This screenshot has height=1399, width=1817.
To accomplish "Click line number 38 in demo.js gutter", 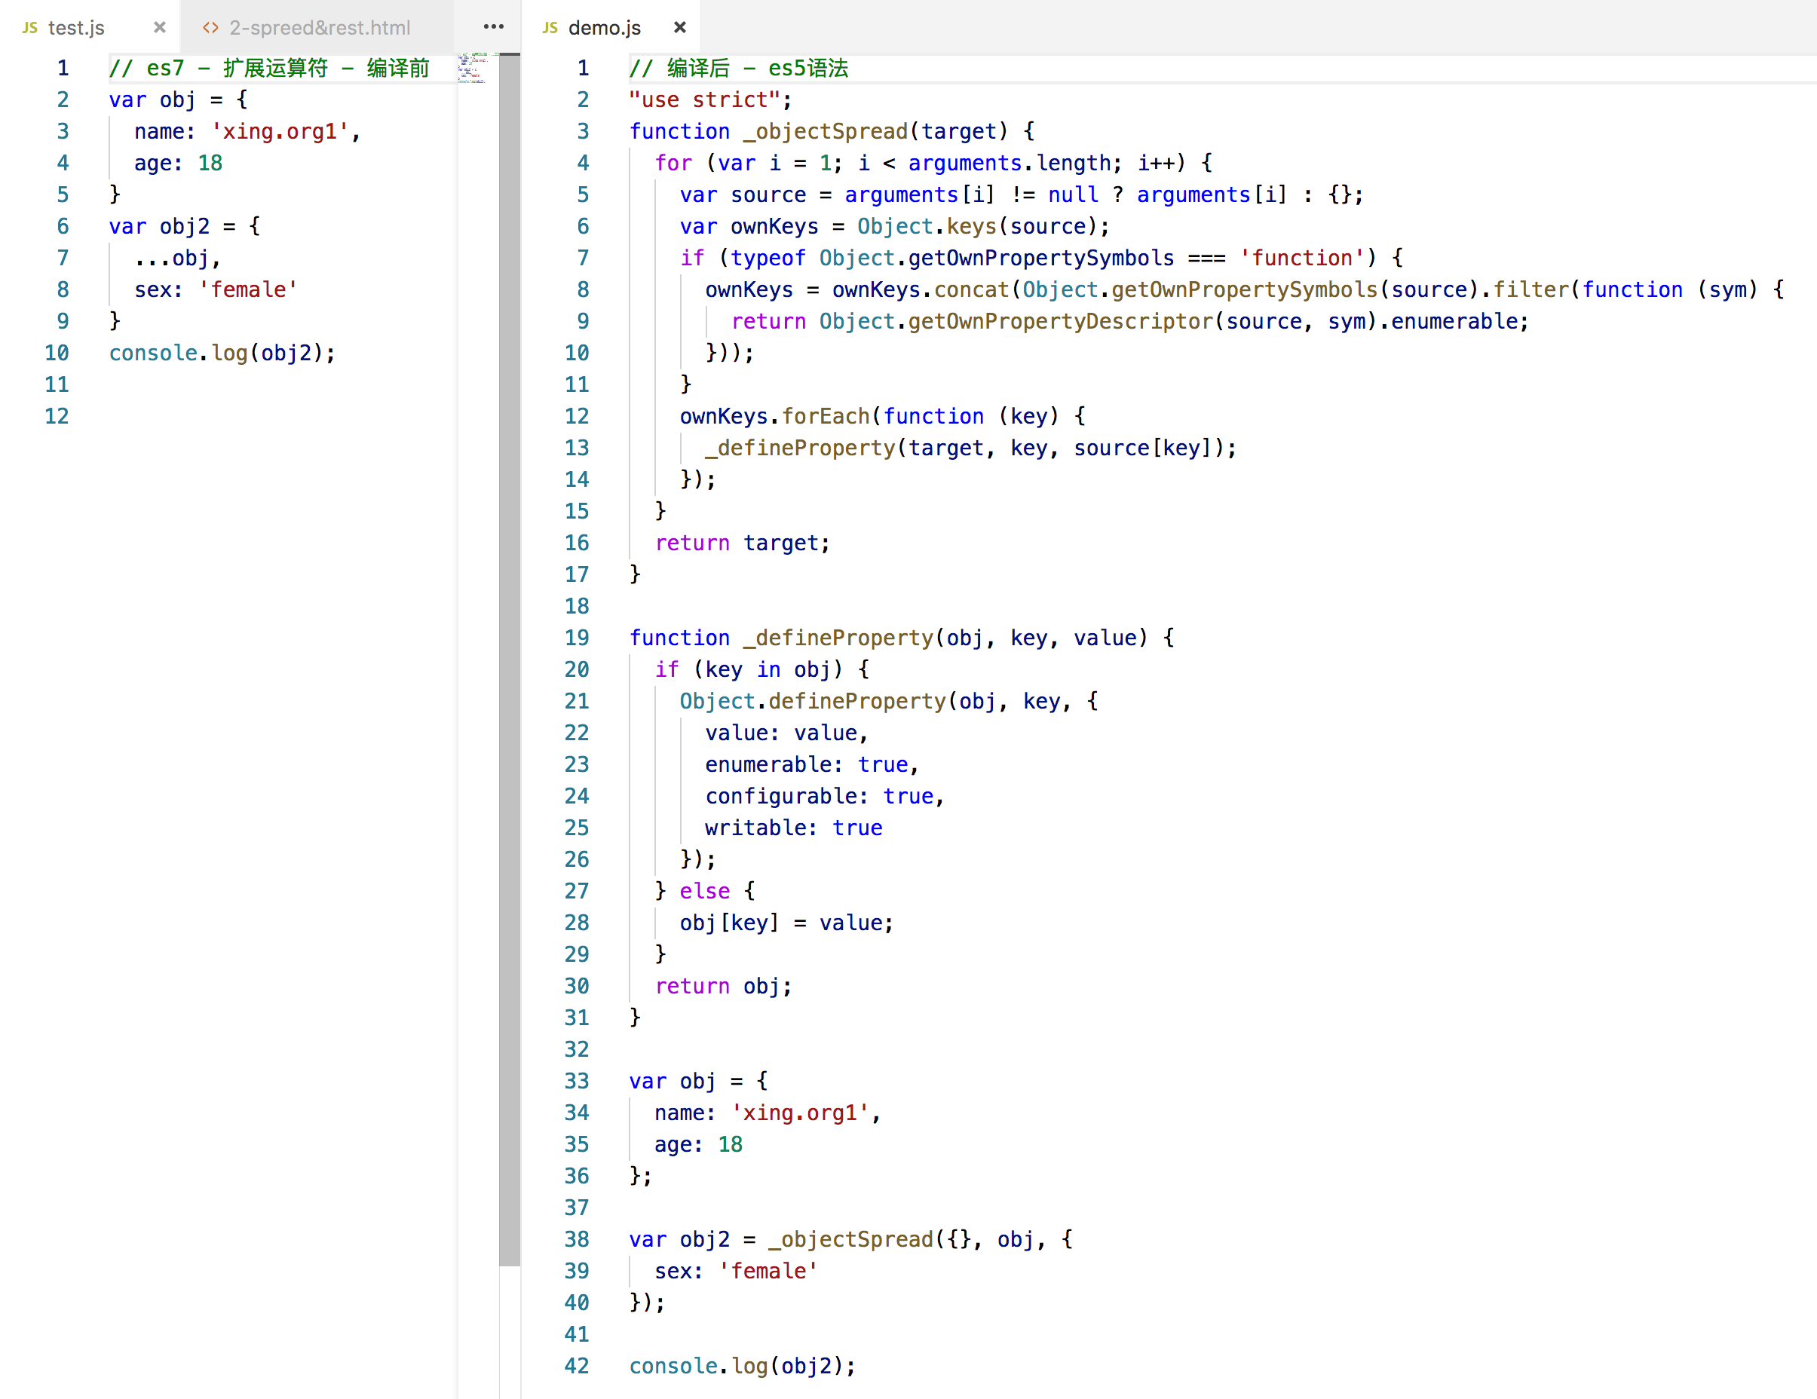I will [x=577, y=1239].
